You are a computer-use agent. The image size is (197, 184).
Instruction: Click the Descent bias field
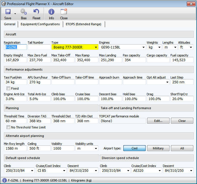(111, 99)
